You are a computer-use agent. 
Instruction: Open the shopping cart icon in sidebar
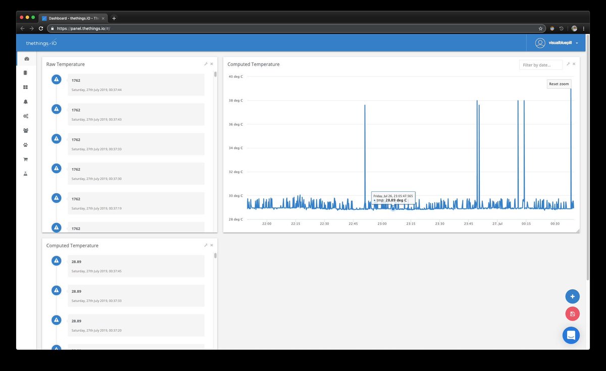pyautogui.click(x=26, y=160)
